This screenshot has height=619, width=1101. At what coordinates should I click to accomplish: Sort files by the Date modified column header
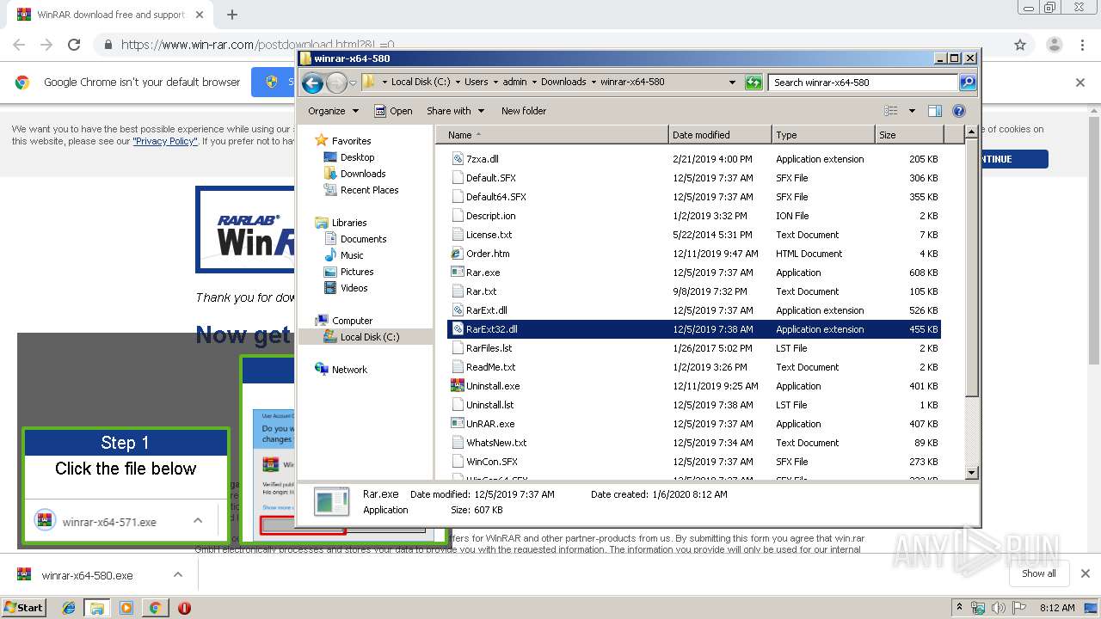tap(720, 135)
